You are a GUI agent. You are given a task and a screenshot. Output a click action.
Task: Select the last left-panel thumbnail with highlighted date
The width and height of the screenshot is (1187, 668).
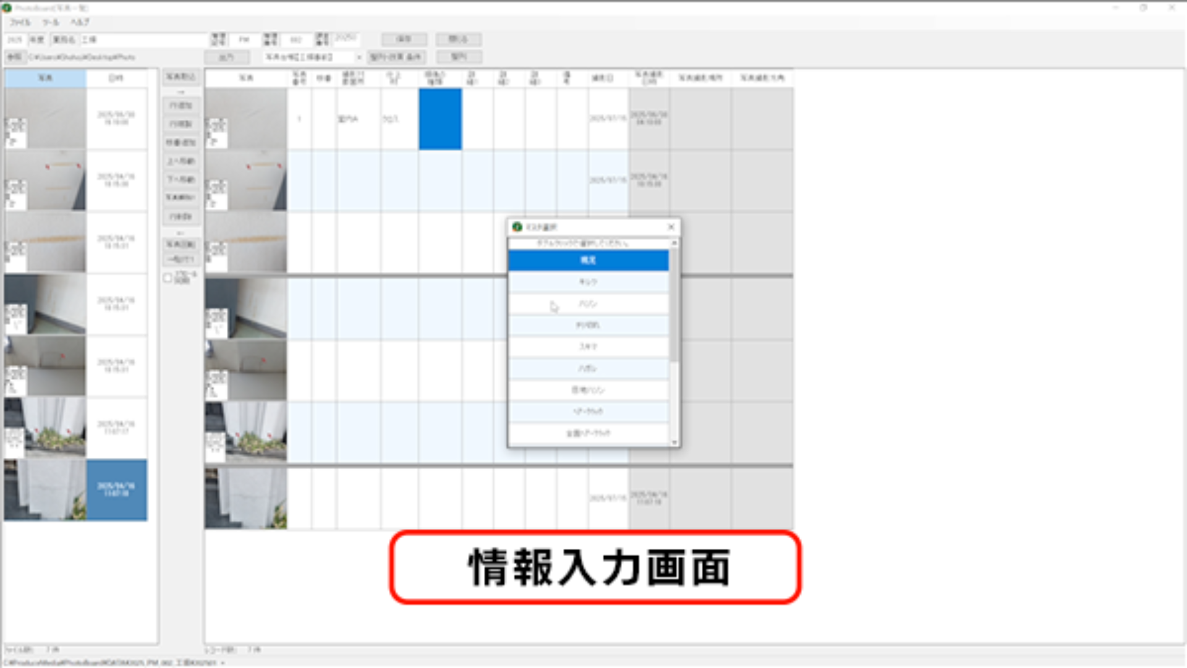tap(45, 489)
